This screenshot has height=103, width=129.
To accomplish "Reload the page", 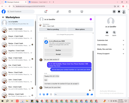I will click(x=10, y=6).
